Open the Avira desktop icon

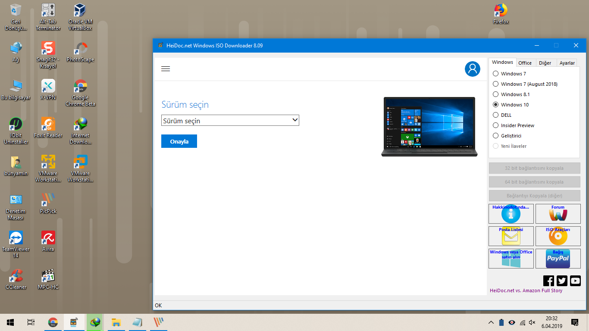(48, 241)
